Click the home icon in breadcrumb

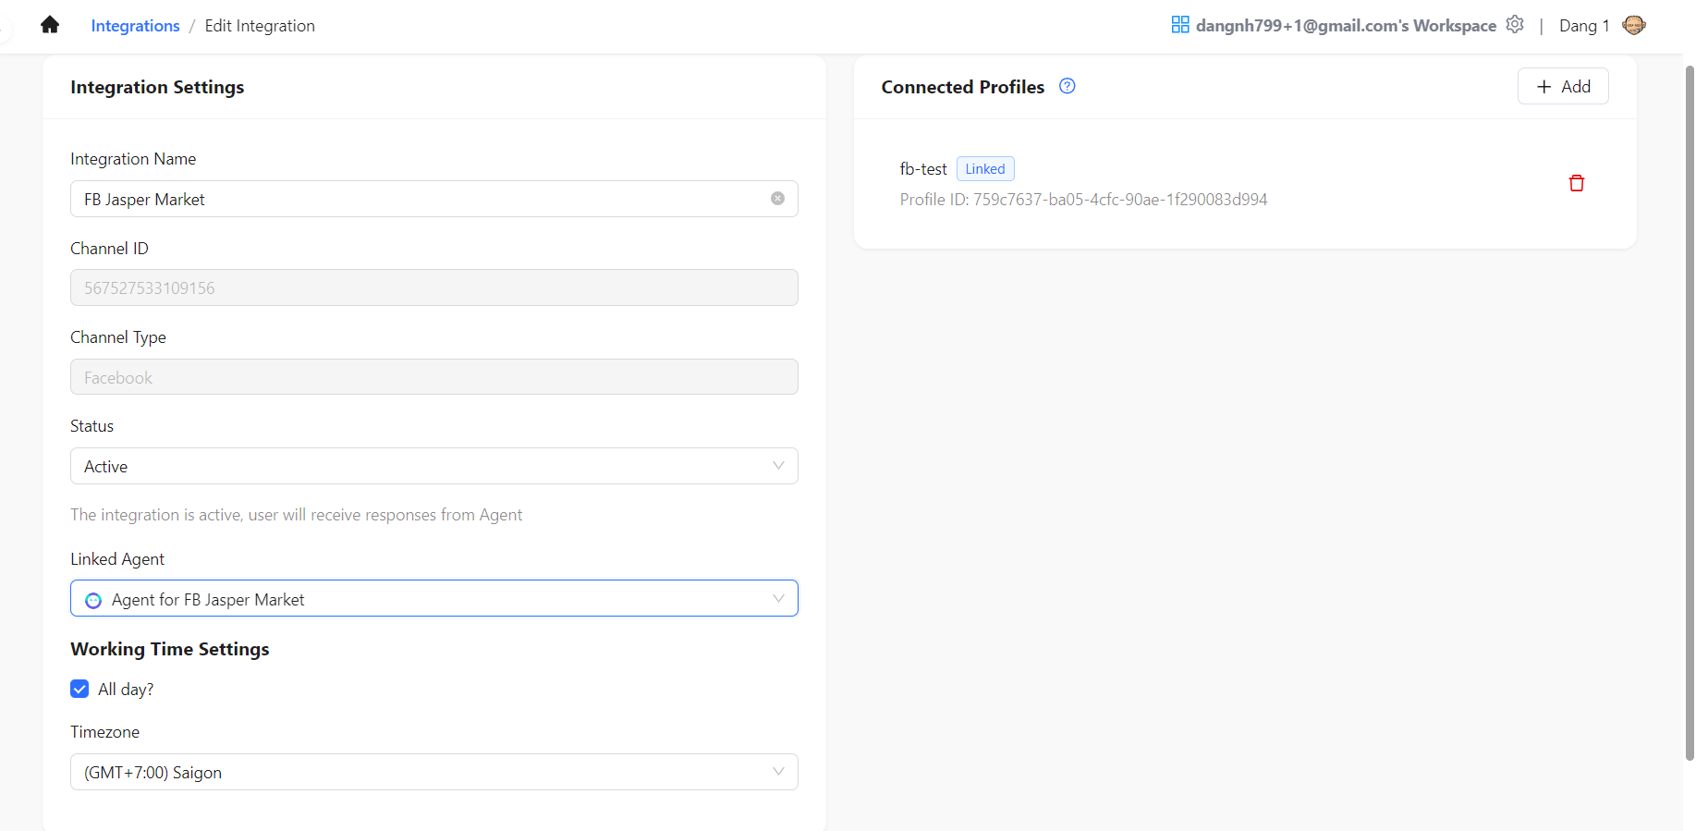click(50, 25)
